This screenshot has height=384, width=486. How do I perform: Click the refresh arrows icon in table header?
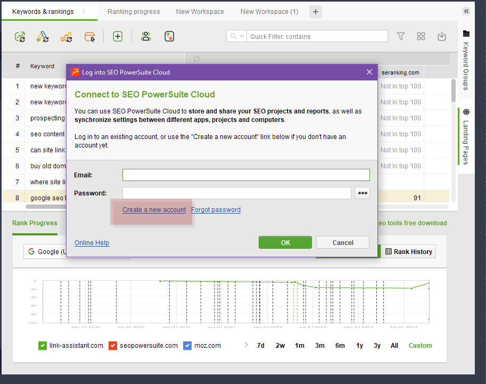pyautogui.click(x=196, y=59)
